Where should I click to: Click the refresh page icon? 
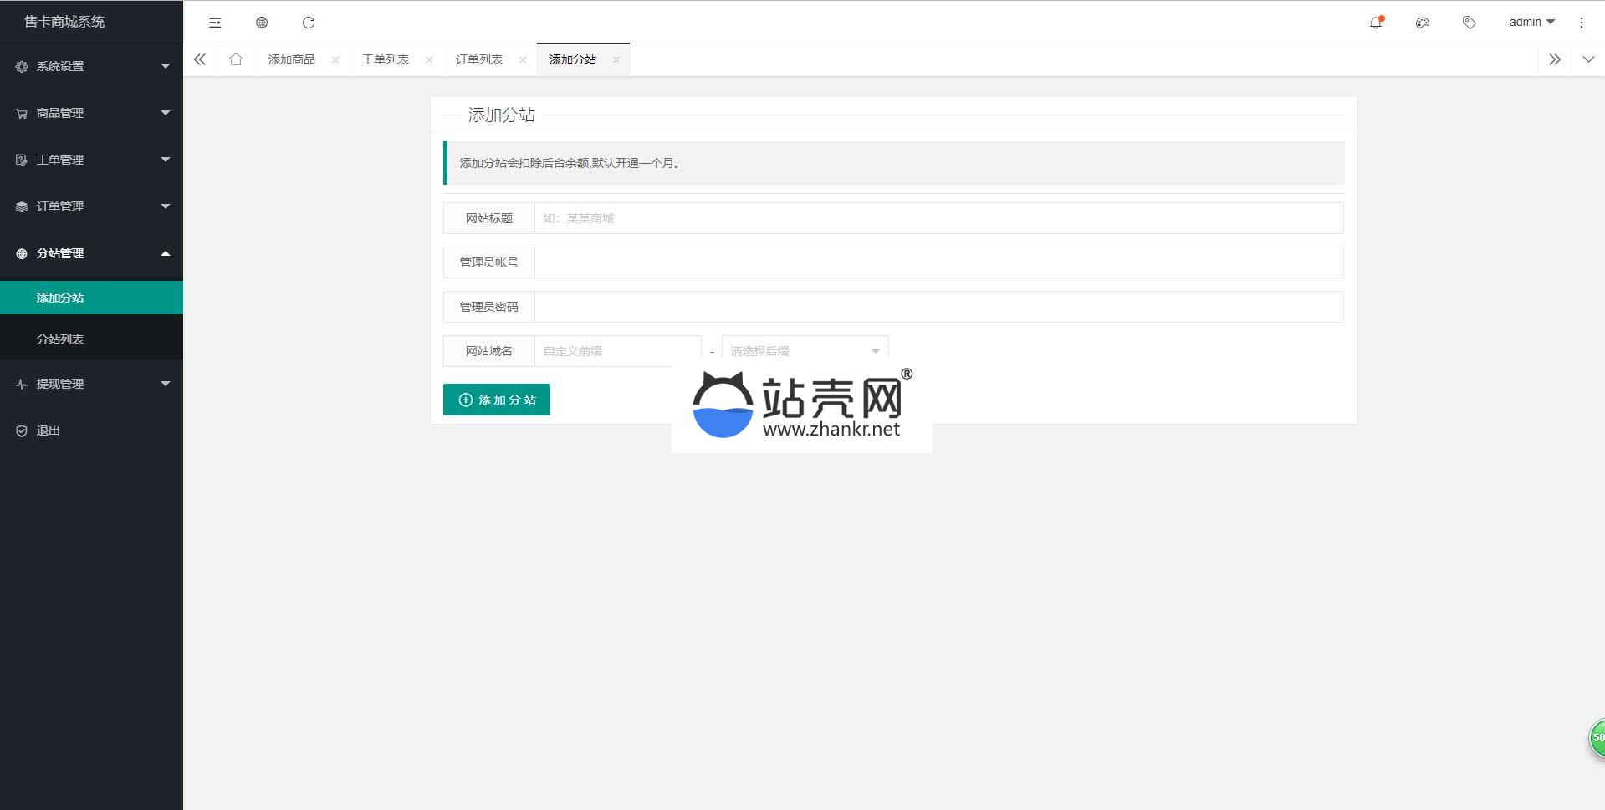pos(309,23)
